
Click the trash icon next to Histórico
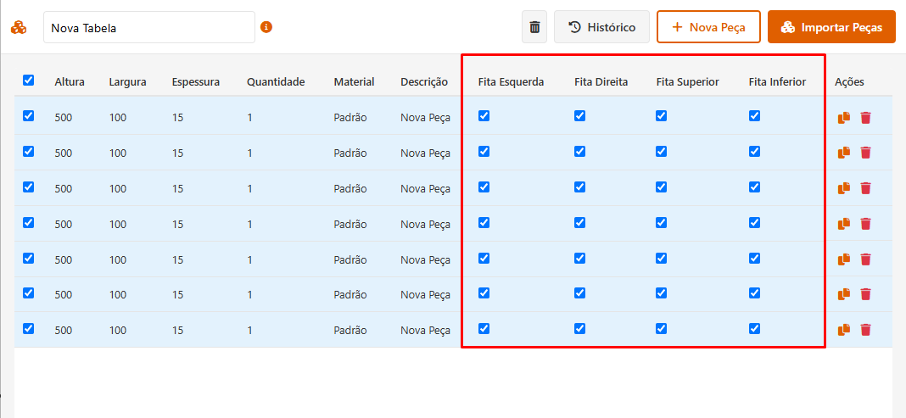(534, 27)
